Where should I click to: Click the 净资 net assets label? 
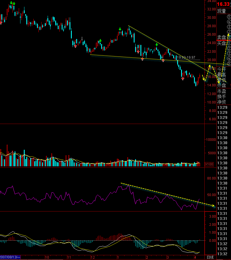(221, 102)
